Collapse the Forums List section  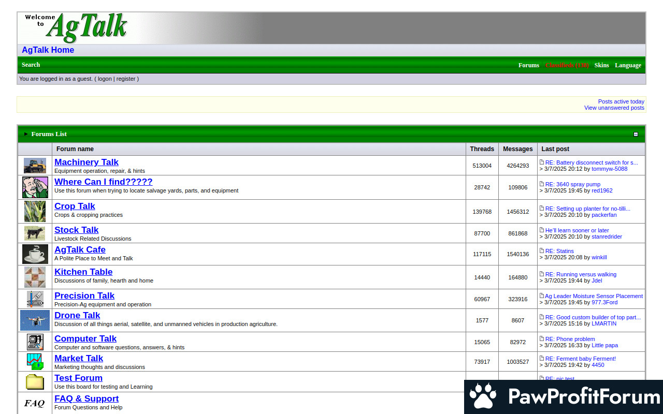coord(636,134)
